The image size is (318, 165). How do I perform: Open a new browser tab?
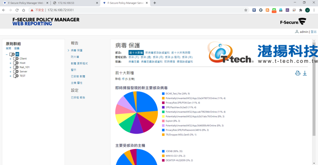point(155,3)
